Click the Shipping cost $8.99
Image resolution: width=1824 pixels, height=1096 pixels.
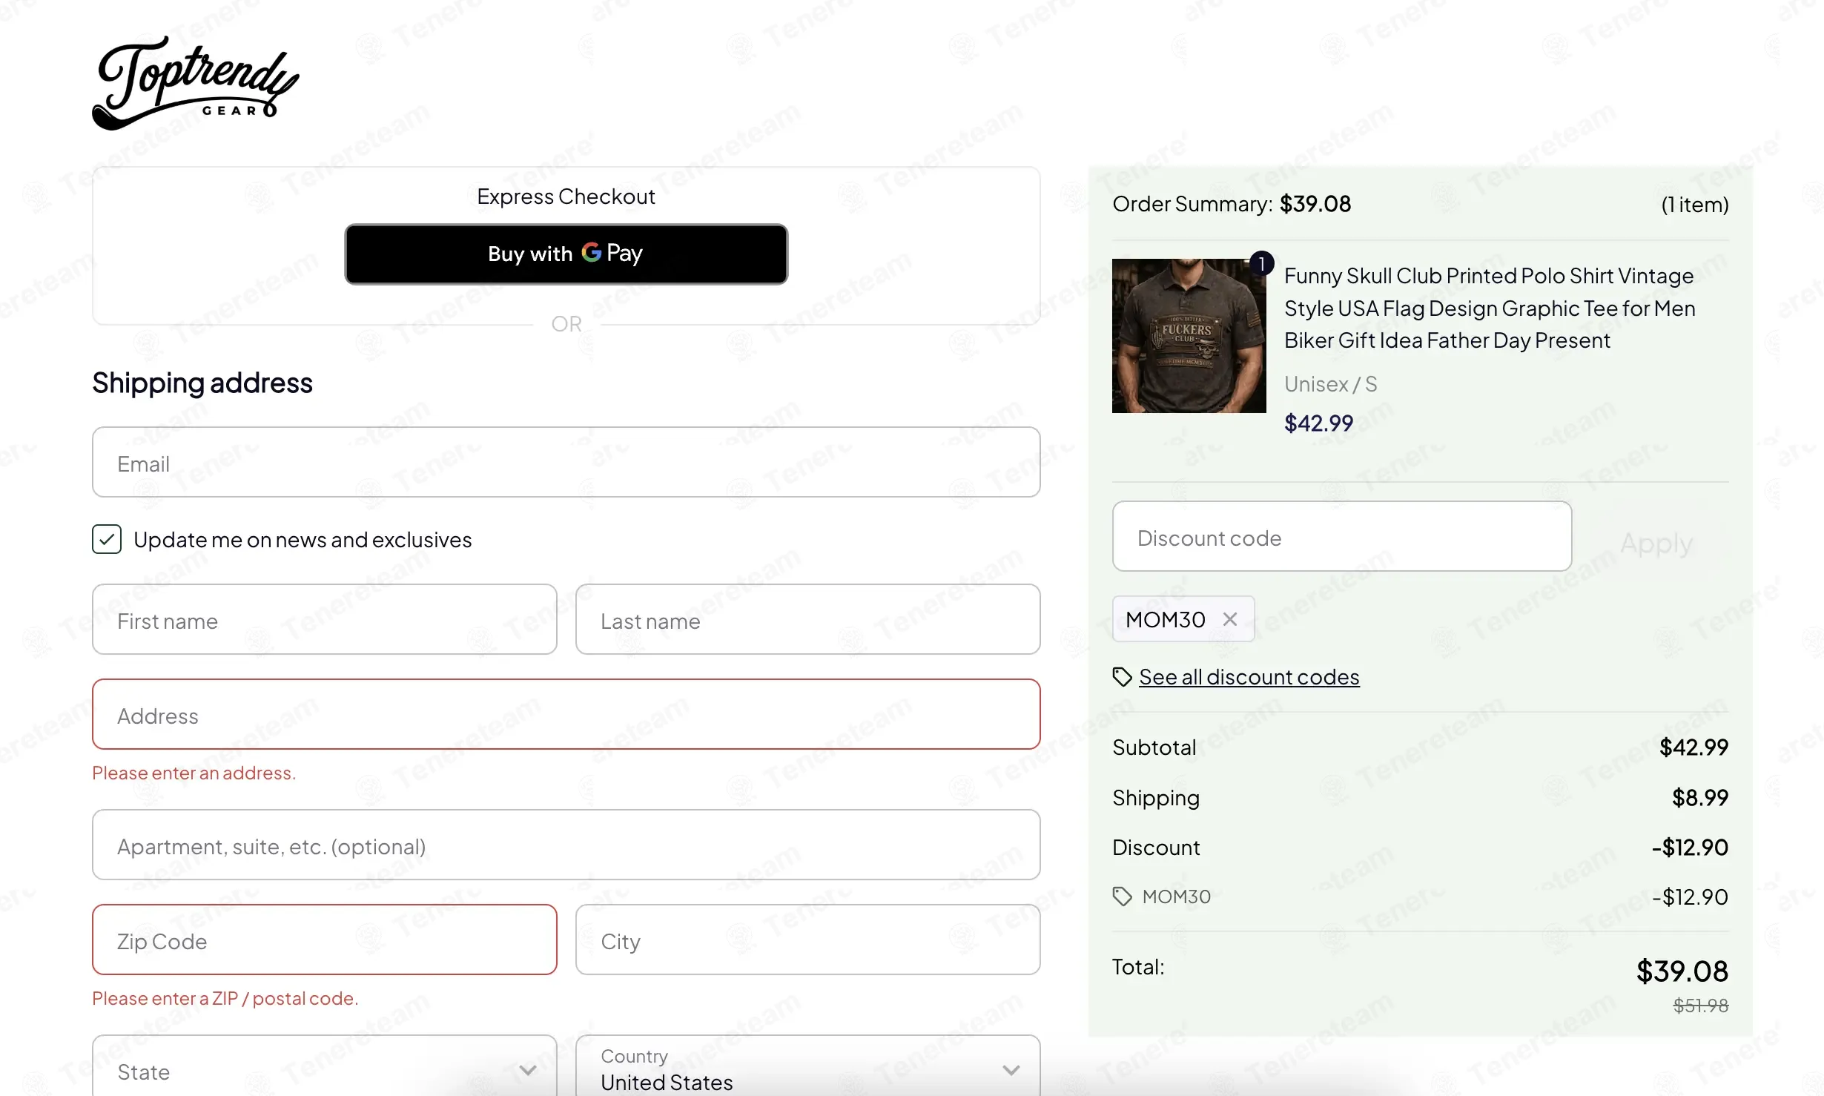1699,798
